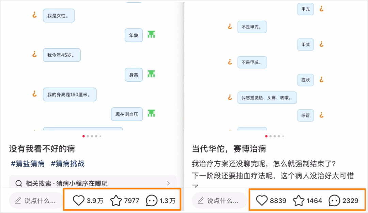Click the green avatar beside 年龄
368x213 pixels.
(151, 34)
